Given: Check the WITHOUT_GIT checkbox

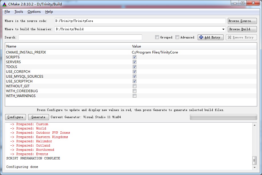Looking at the screenshot, I should [134, 86].
